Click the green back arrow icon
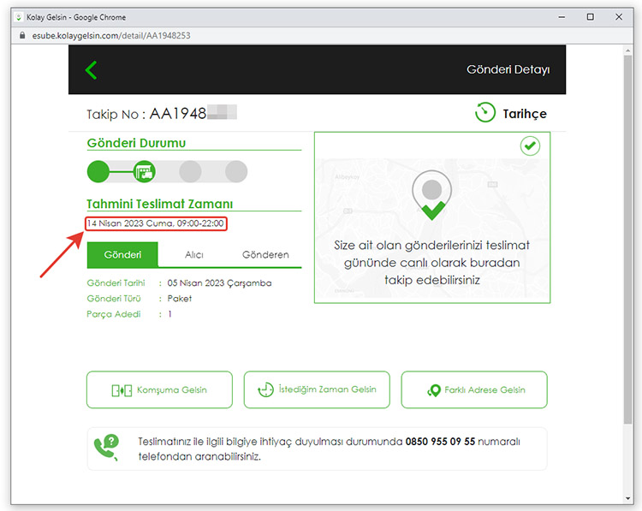 click(92, 70)
